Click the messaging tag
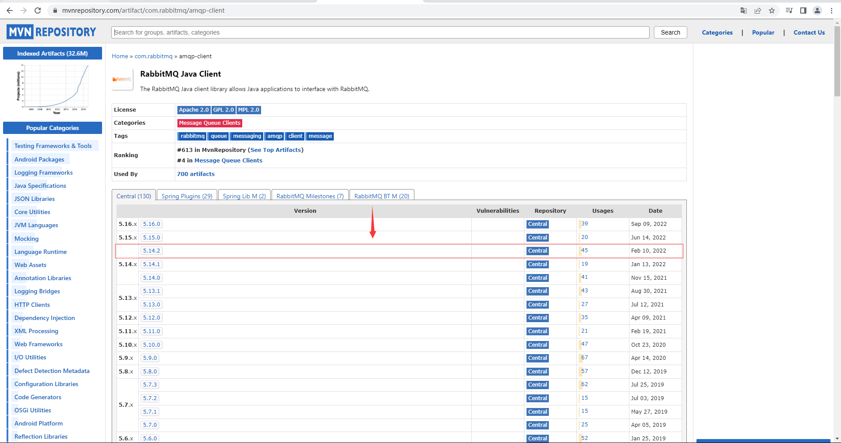Viewport: 841px width, 443px height. tap(247, 136)
